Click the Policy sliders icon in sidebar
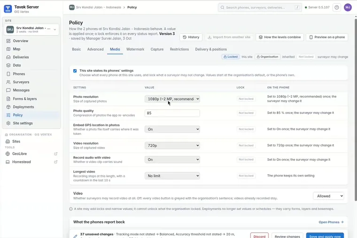This screenshot has width=357, height=238. tap(8, 115)
